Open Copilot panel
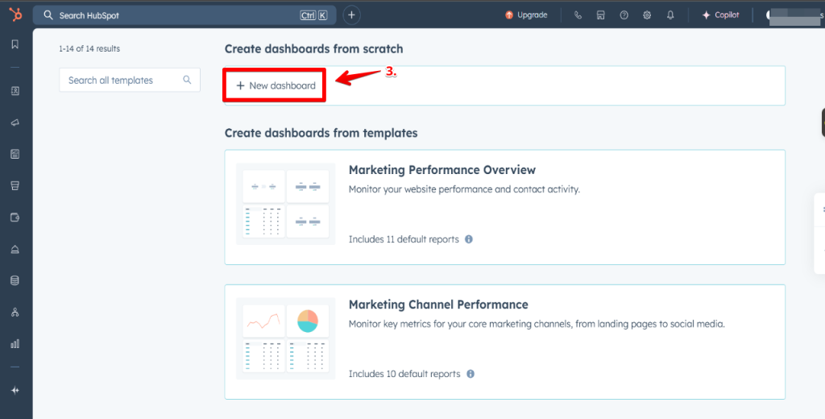 (720, 15)
